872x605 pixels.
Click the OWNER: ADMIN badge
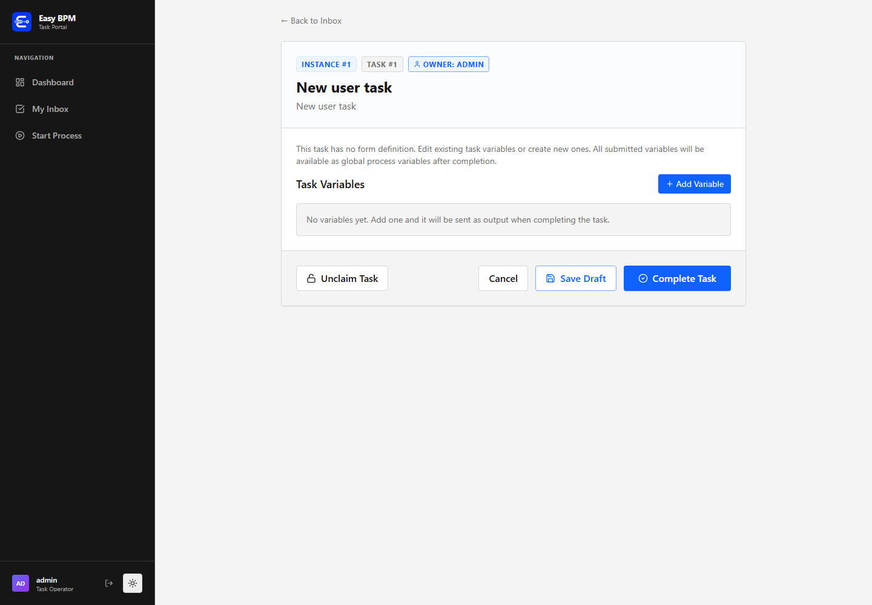coord(449,64)
